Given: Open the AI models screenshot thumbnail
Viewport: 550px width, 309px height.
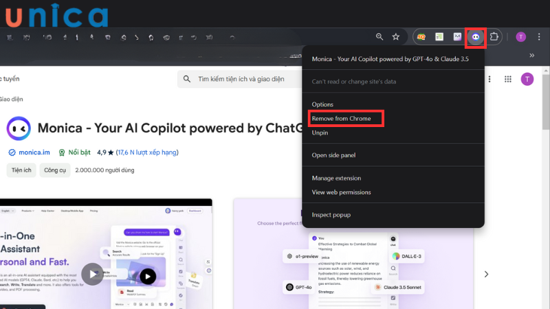Looking at the screenshot, I should tap(353, 253).
